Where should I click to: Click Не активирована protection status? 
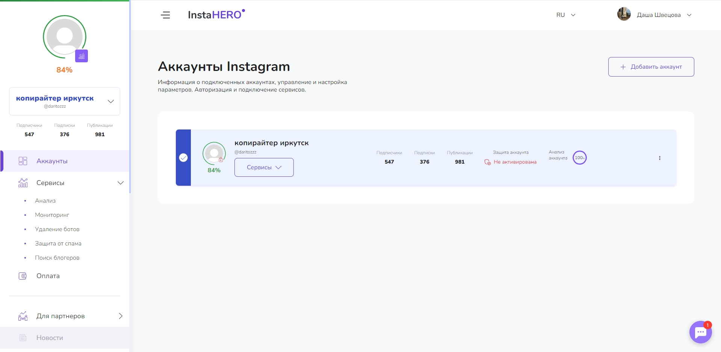[x=515, y=162]
